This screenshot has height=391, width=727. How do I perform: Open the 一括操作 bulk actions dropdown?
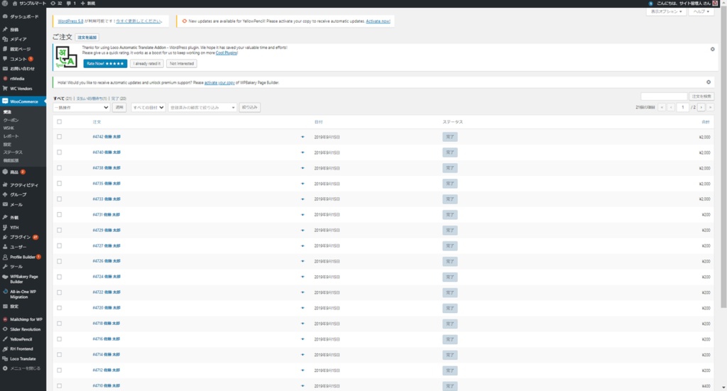coord(81,107)
